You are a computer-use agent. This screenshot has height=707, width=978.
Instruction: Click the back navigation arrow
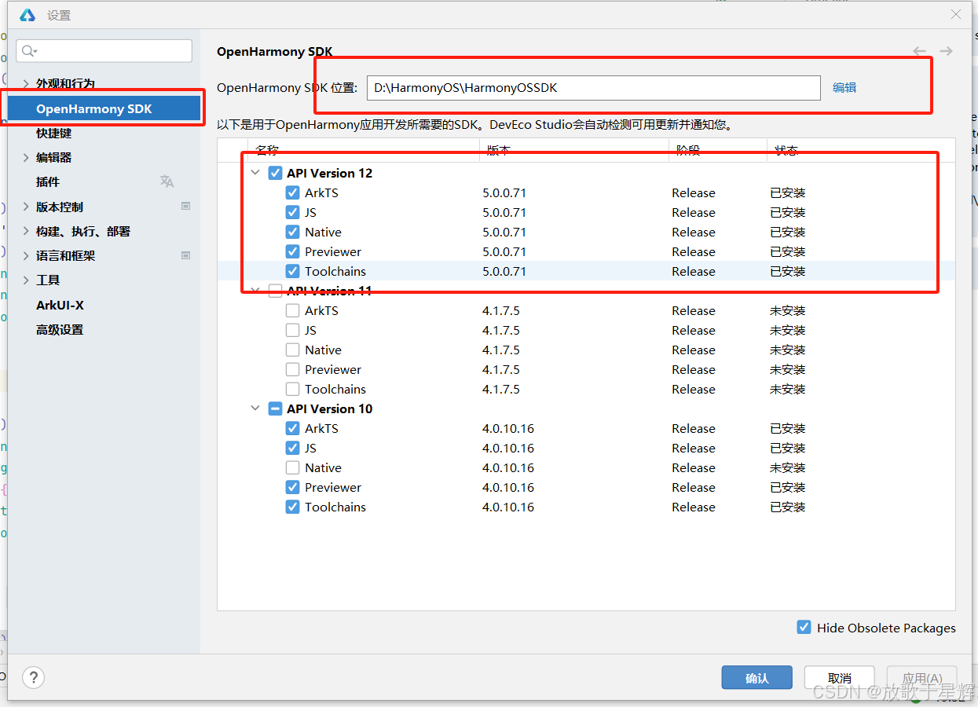tap(919, 51)
